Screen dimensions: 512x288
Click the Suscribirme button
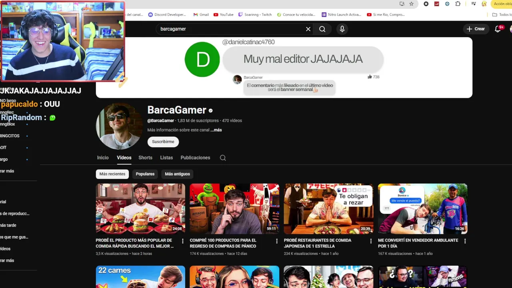click(163, 142)
